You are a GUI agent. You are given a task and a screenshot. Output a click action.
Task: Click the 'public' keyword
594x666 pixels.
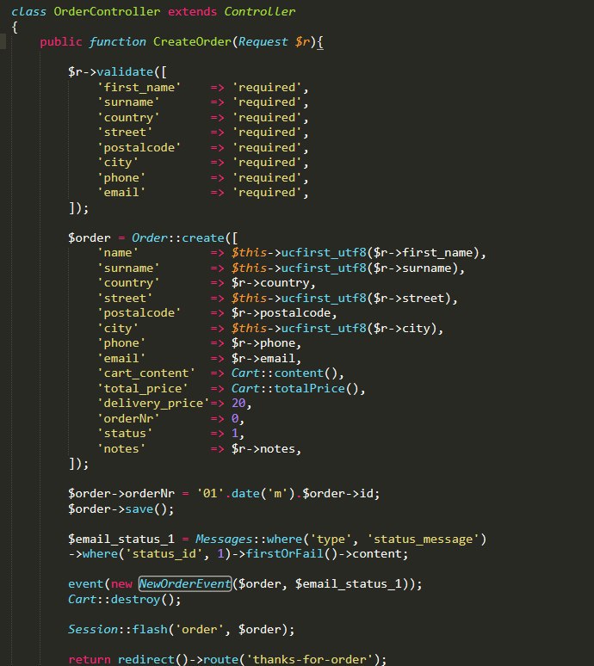pos(61,41)
